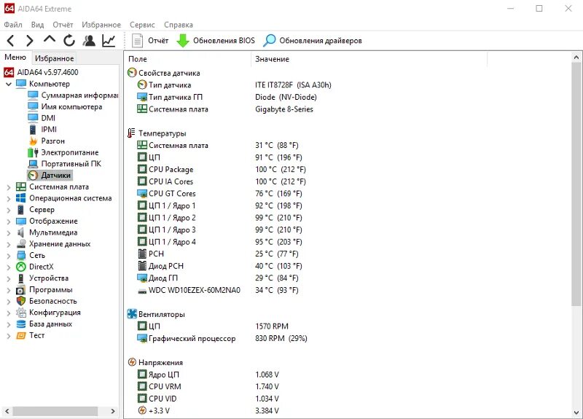Expand the Отображение tree node
This screenshot has width=583, height=419.
[x=9, y=222]
